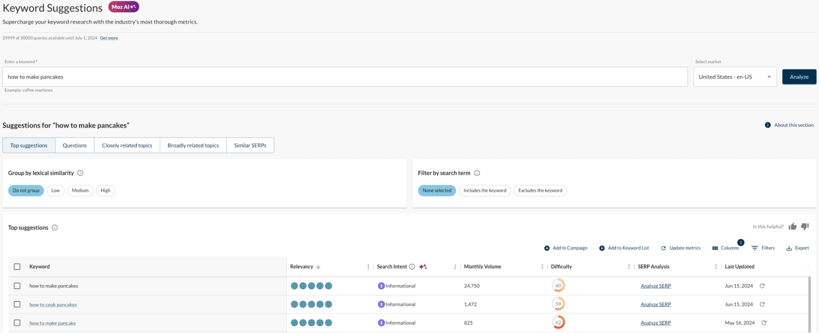
Task: Click Informational intent icon for how to cook pancakes
Action: click(381, 304)
